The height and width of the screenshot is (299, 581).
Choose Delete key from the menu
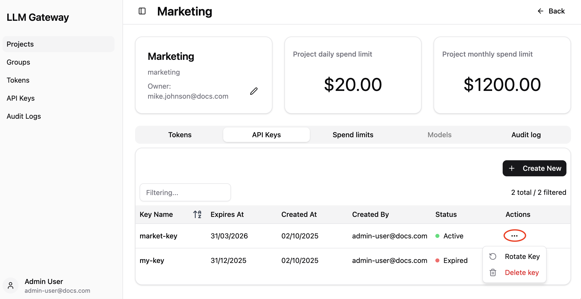pos(514,272)
